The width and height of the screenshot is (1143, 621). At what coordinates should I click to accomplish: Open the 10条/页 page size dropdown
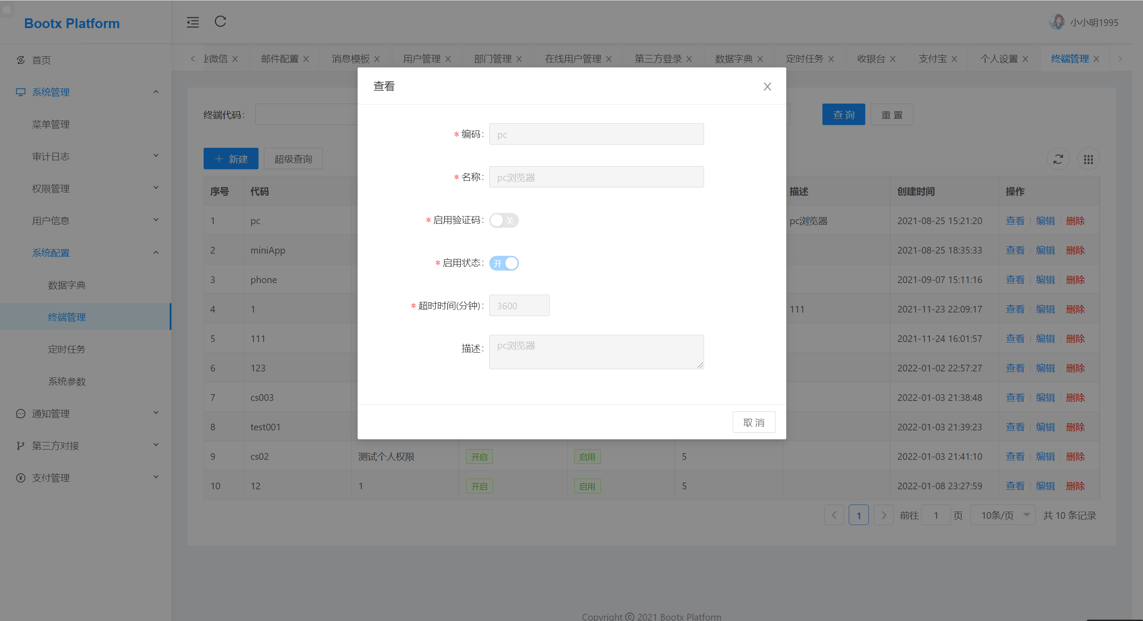click(x=1003, y=514)
